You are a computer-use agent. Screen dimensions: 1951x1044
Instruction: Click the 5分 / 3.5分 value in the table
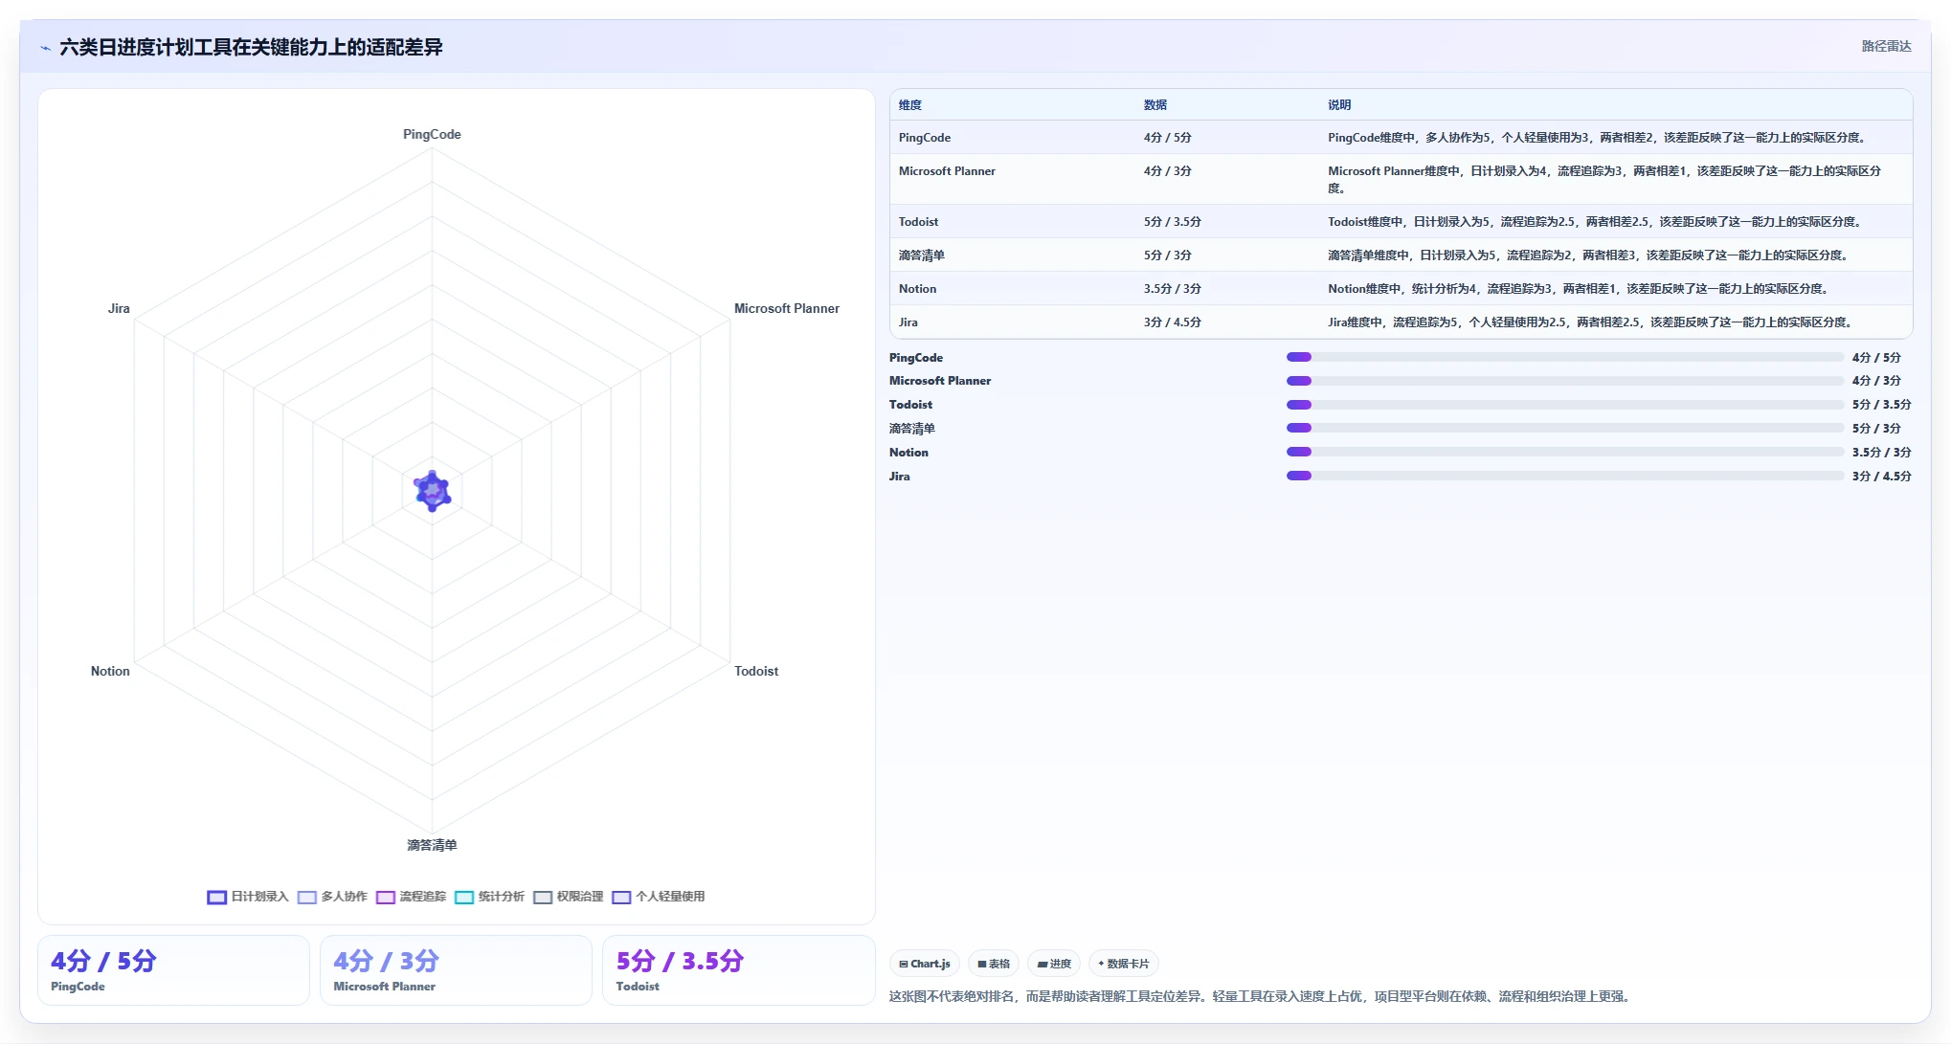1172,222
